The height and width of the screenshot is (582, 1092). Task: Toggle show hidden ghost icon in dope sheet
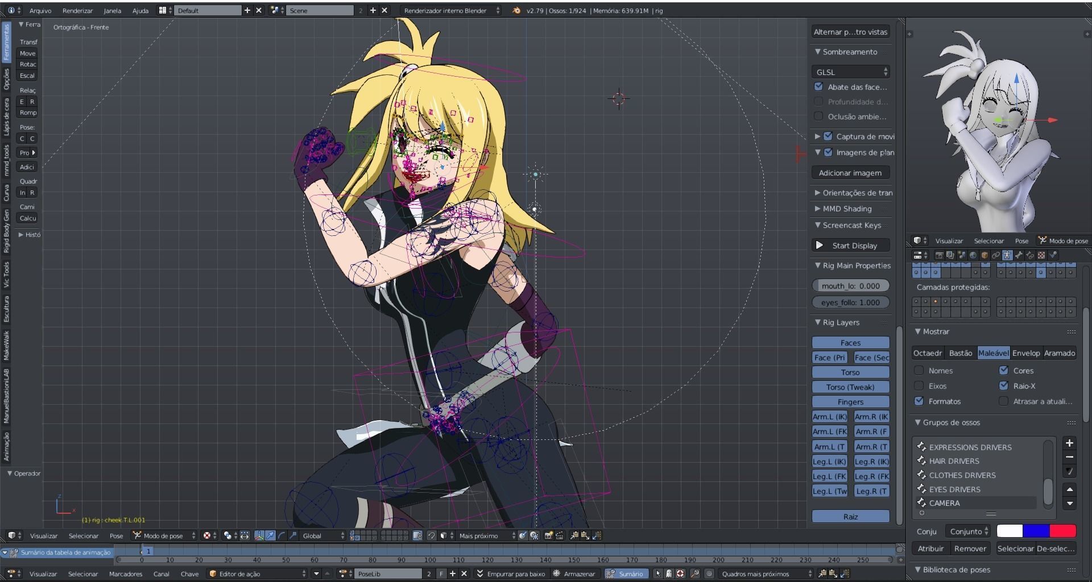coord(669,573)
